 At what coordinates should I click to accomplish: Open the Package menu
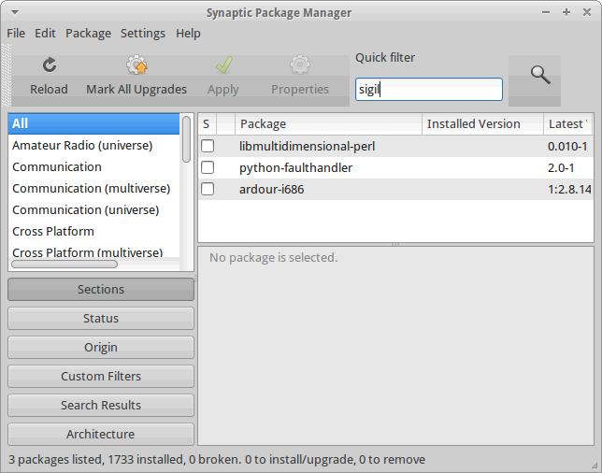coord(88,33)
